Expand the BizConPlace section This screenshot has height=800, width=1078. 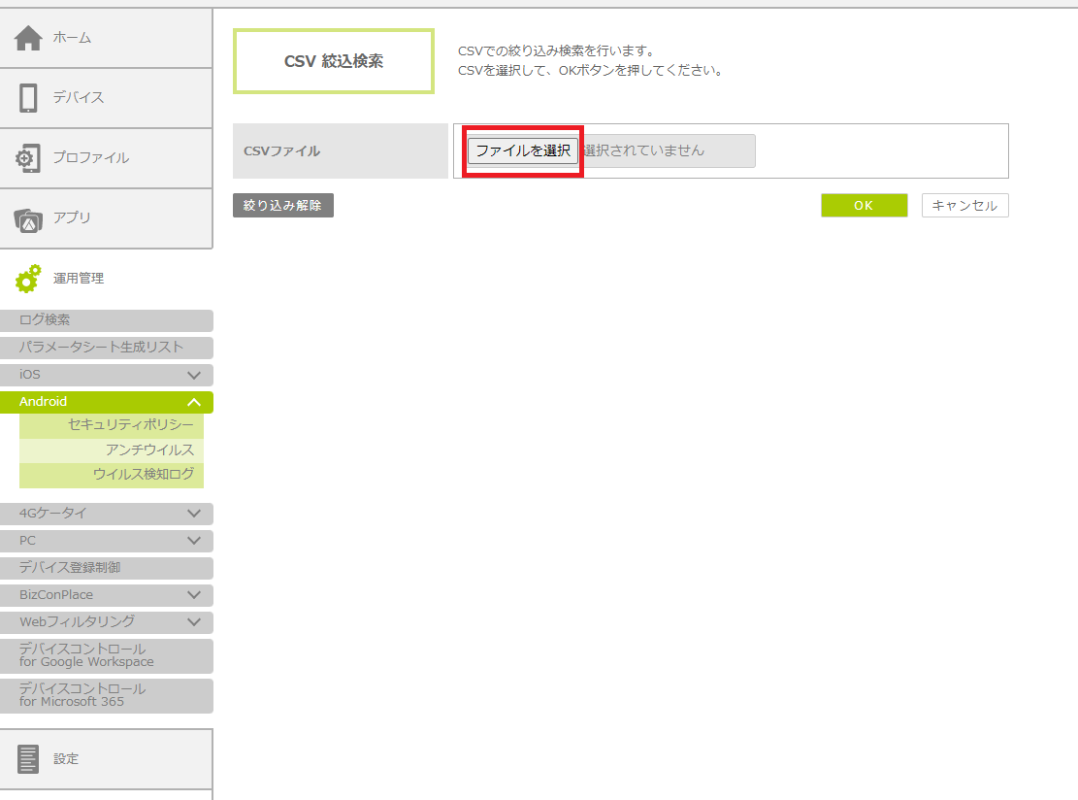coord(194,595)
